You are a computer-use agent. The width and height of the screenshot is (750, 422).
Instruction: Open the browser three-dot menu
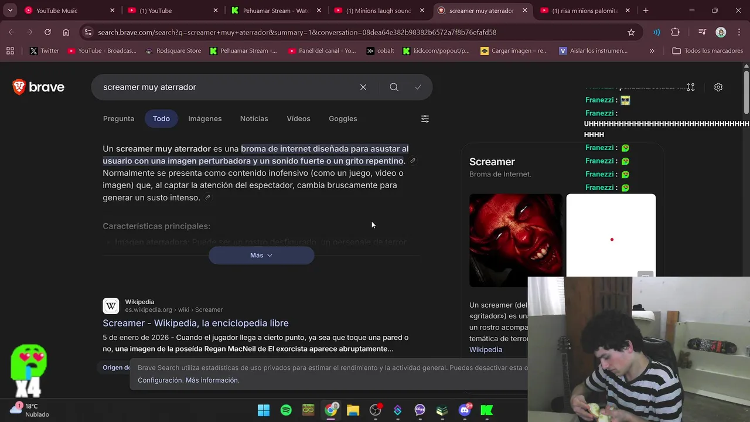click(738, 32)
